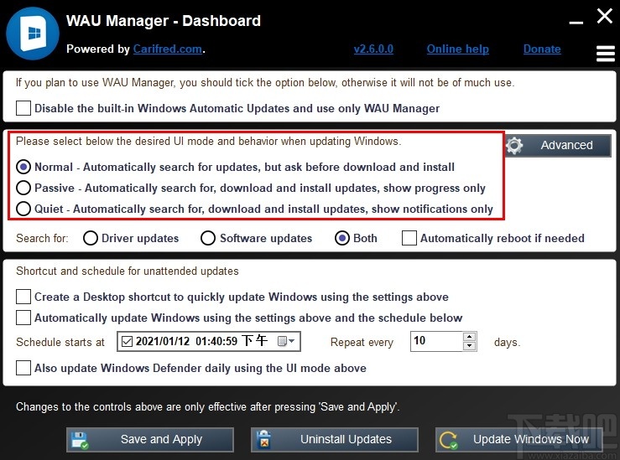This screenshot has width=620, height=460.
Task: Click the Uninstall Updates trash icon
Action: click(263, 440)
